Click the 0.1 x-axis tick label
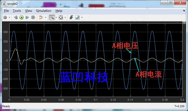This screenshot has height=111, width=188. click(x=96, y=100)
